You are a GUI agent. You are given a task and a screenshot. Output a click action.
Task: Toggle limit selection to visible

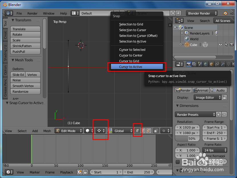pos(156,131)
